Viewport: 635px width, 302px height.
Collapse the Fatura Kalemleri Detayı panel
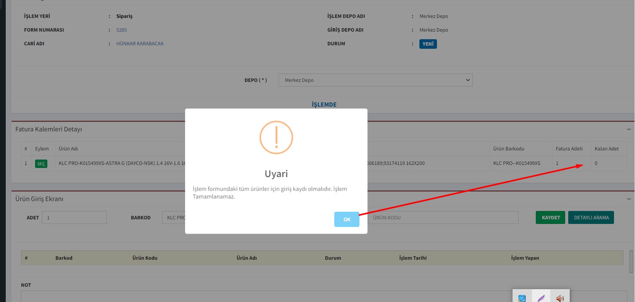pos(629,129)
